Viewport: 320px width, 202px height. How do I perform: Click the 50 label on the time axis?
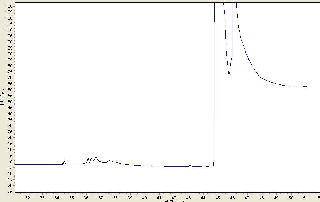291,198
